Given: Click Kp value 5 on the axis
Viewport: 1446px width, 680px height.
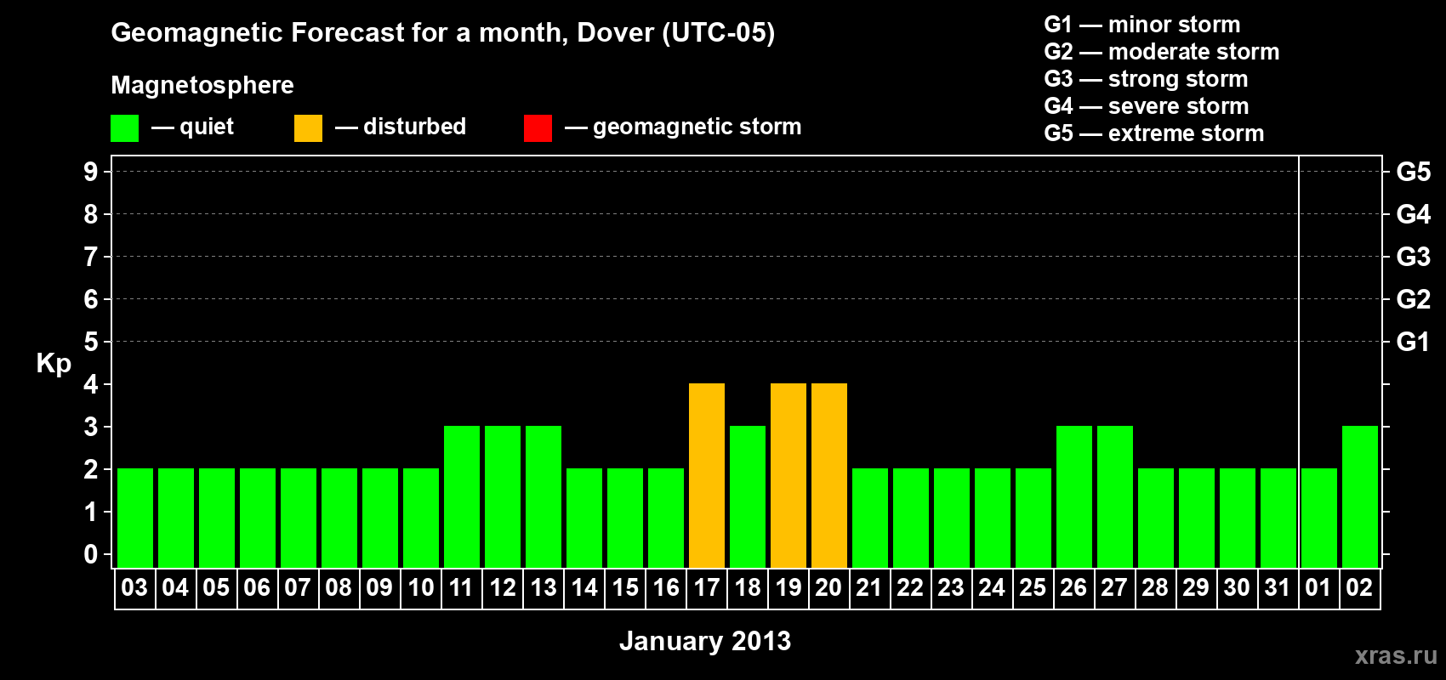Looking at the screenshot, I should (x=91, y=342).
